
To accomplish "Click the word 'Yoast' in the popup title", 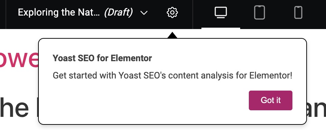I will 64,58.
